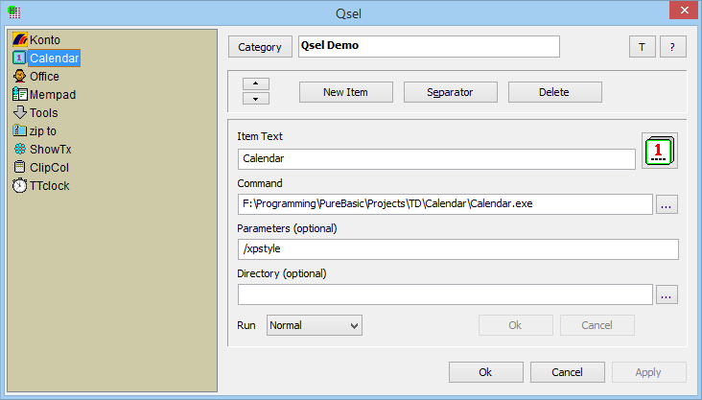The height and width of the screenshot is (400, 702).
Task: Click in the Parameters text field
Action: pyautogui.click(x=457, y=249)
